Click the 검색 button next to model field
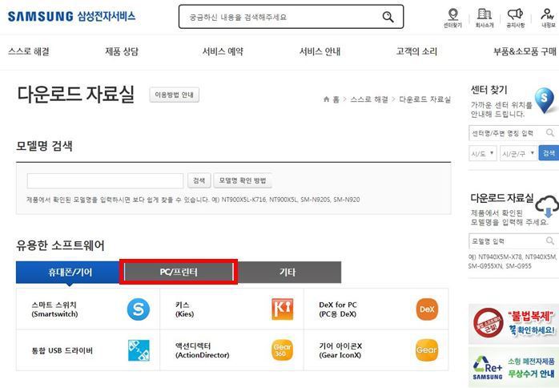Screen dimensions: 559x388 click(199, 180)
